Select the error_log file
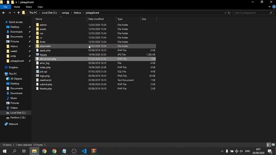Screen dimensions: 276x155 pos(95,63)
